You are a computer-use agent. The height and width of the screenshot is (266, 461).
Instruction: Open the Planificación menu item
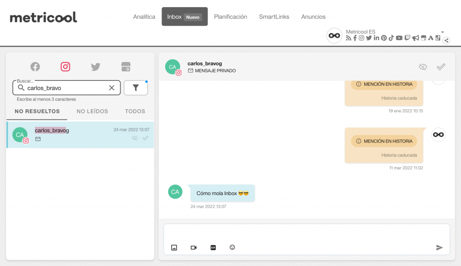coord(230,17)
